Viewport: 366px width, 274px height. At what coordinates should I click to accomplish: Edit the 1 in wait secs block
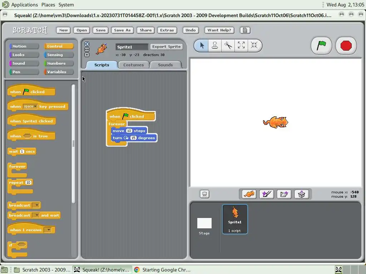click(x=22, y=151)
